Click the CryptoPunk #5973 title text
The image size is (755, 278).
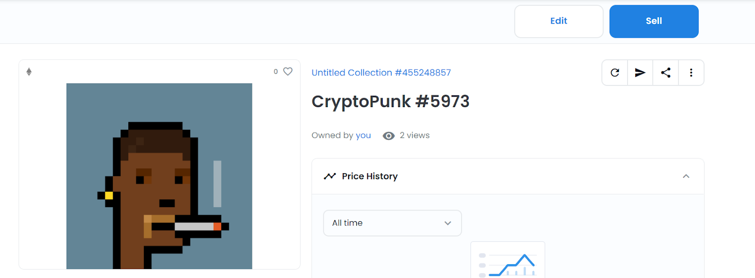click(x=391, y=101)
